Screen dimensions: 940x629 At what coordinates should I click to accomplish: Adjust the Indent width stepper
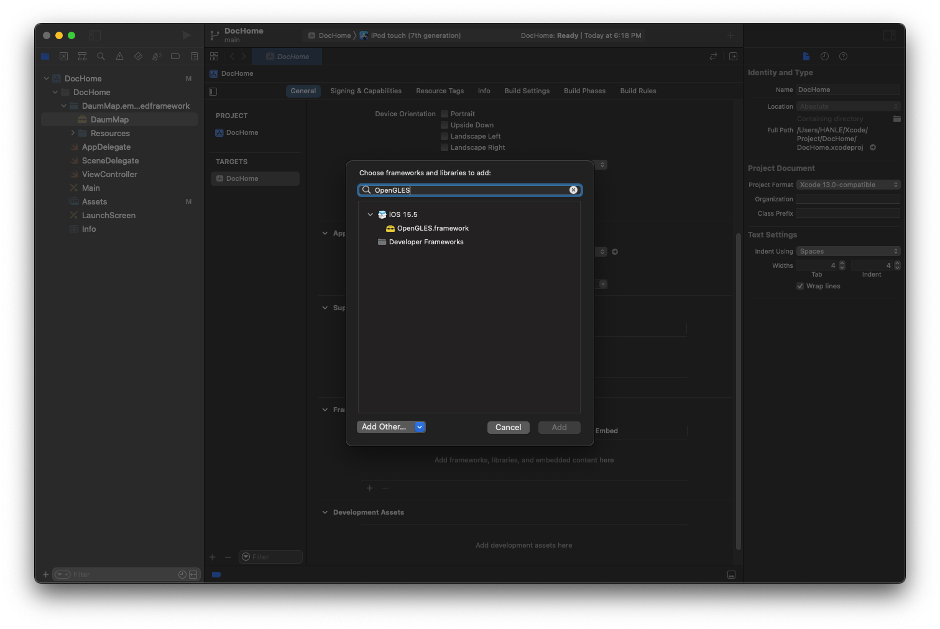click(897, 265)
